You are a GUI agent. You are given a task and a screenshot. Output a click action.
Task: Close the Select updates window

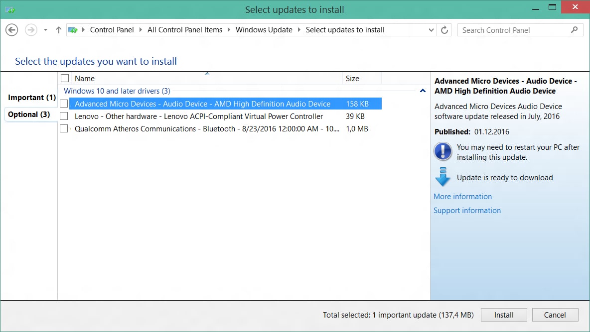pyautogui.click(x=575, y=7)
